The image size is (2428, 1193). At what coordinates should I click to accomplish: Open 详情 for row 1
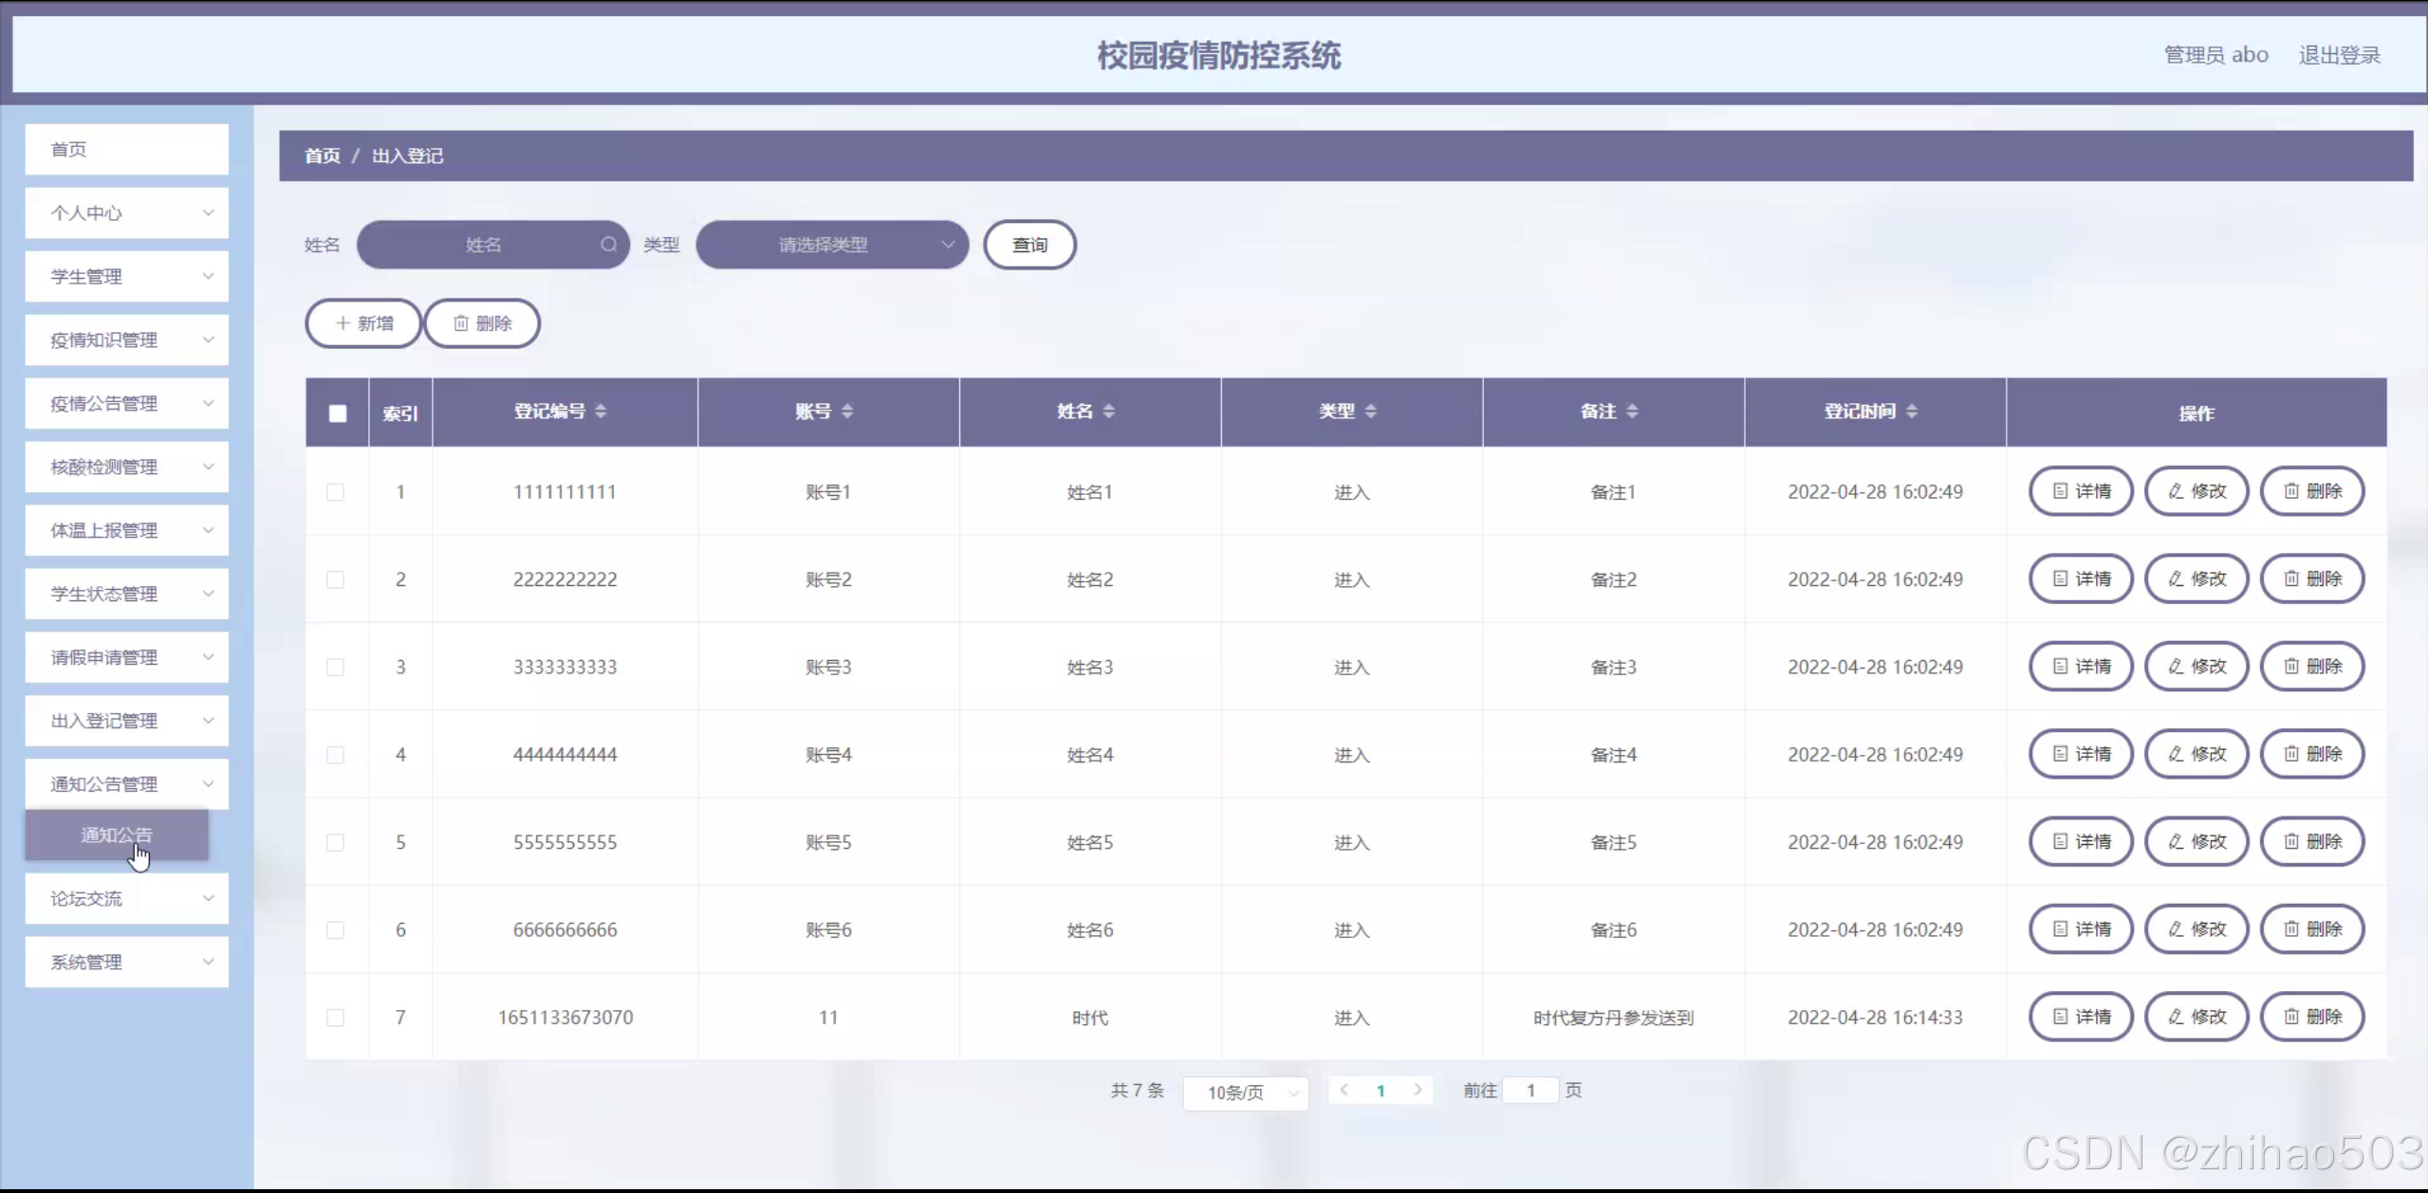pyautogui.click(x=2081, y=491)
